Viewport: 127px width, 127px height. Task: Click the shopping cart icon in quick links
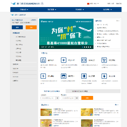[x=104, y=60]
